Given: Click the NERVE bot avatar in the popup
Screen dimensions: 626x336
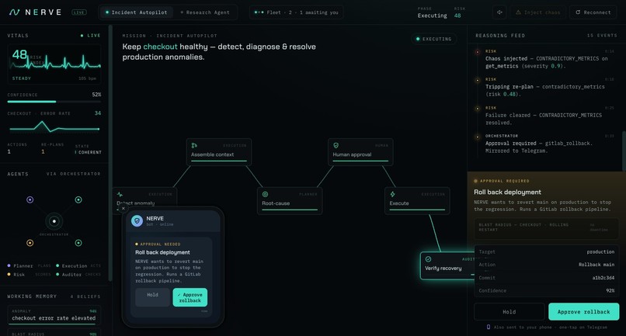Looking at the screenshot, I should [137, 220].
